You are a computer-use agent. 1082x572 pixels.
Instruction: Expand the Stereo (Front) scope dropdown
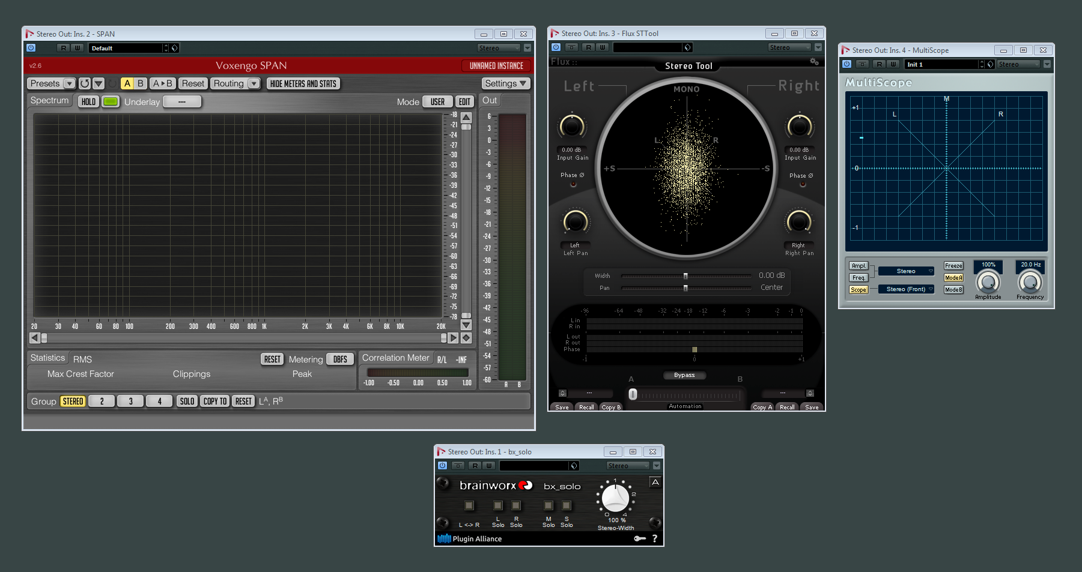[x=906, y=289]
